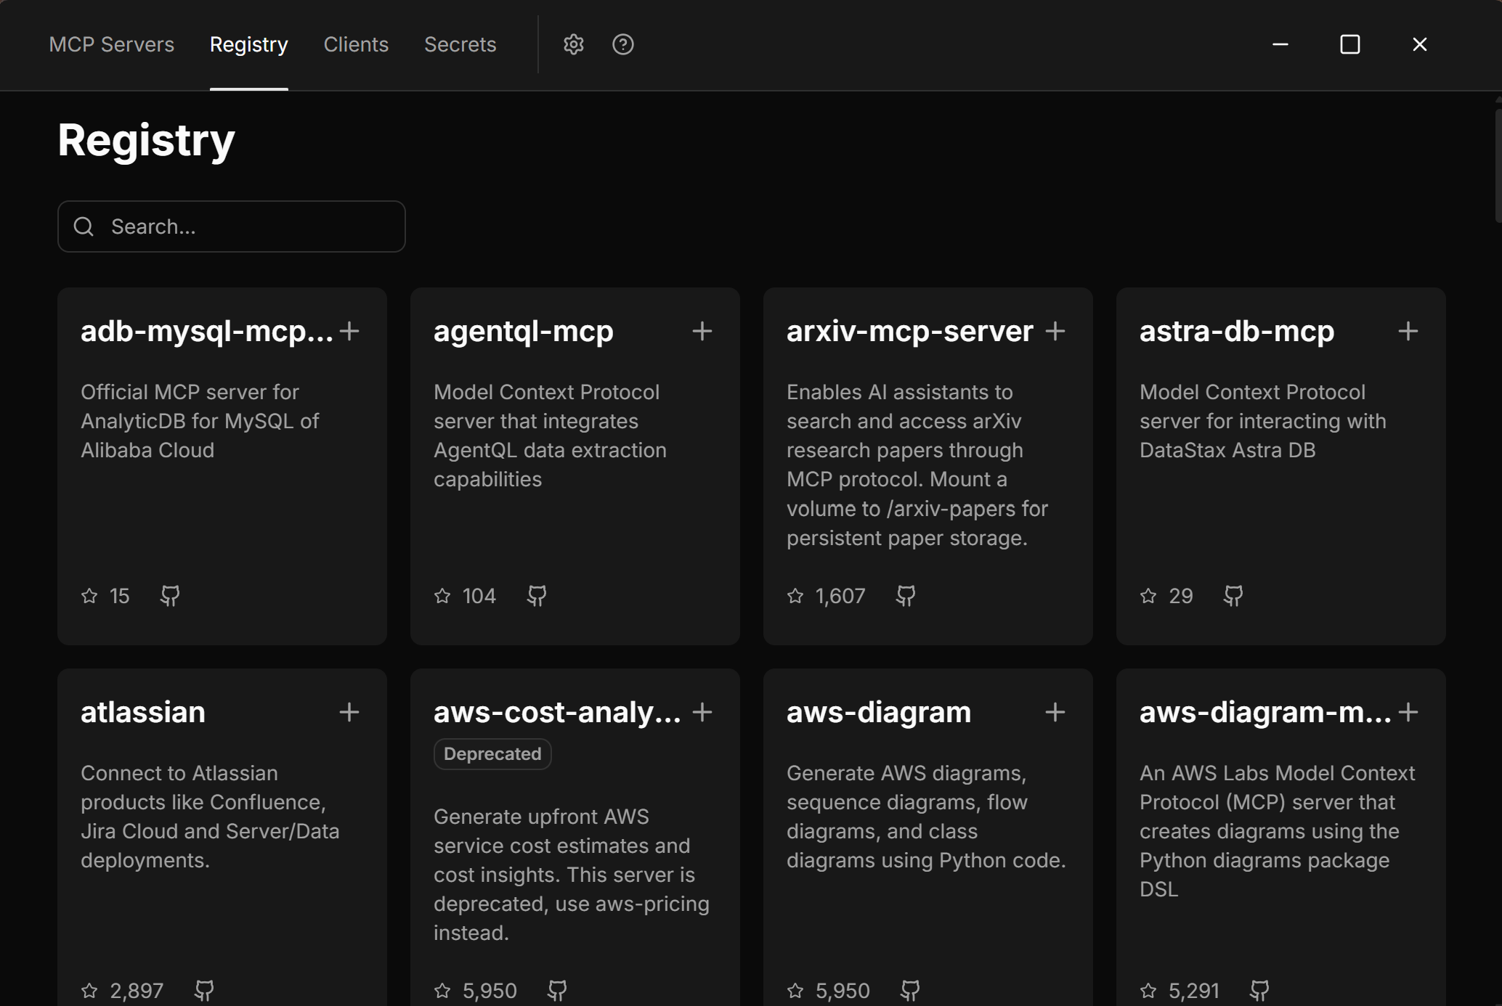Add the adb-mysql-mcp server with plus button

(349, 331)
